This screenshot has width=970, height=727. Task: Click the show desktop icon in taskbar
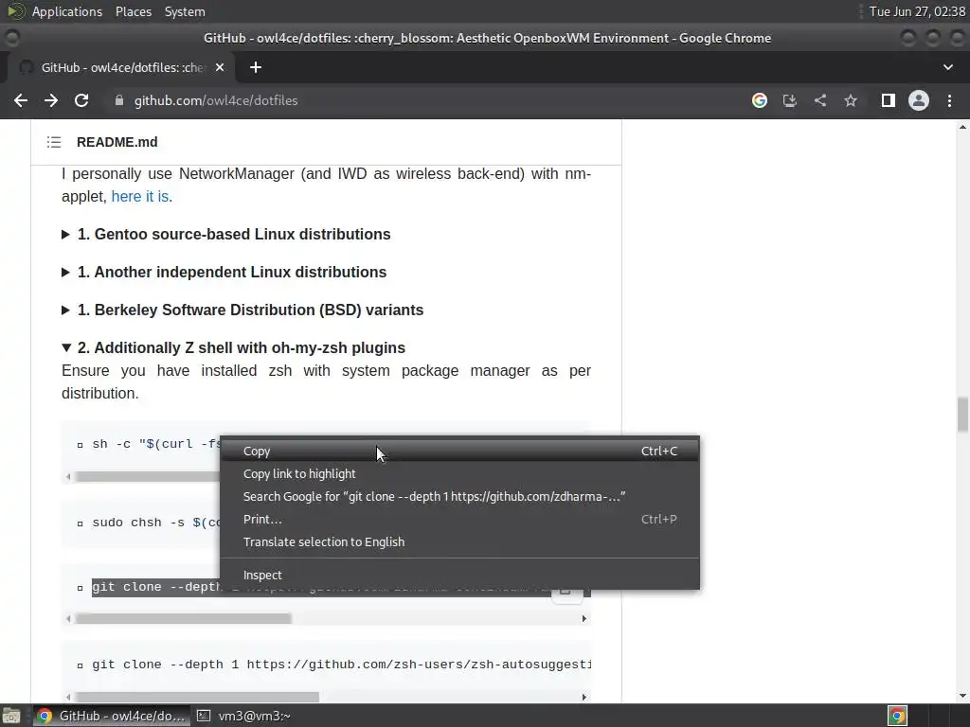click(x=10, y=716)
